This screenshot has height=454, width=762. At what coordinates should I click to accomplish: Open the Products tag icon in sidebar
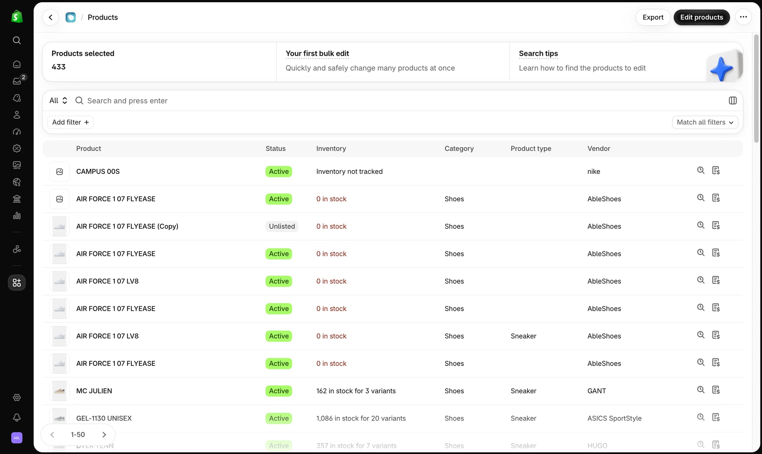point(17,98)
